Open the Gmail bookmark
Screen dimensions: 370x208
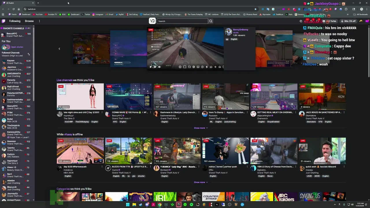(x=109, y=14)
